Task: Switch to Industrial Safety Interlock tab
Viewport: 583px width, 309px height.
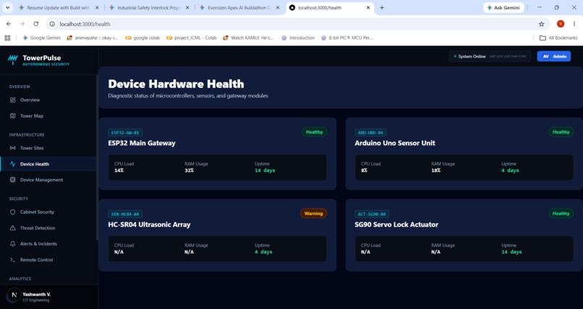Action: coord(149,7)
